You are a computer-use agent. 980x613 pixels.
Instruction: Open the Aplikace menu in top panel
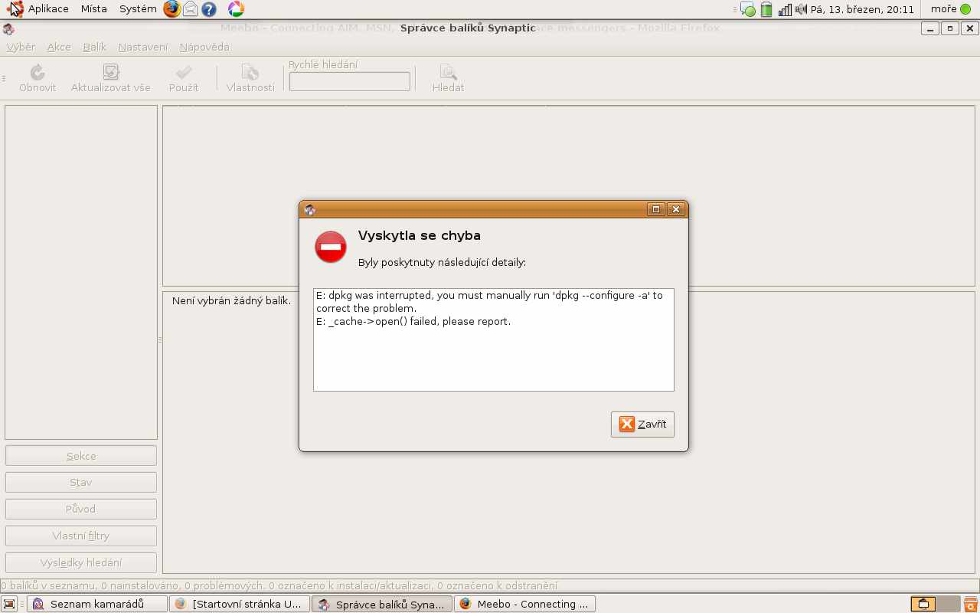coord(48,9)
